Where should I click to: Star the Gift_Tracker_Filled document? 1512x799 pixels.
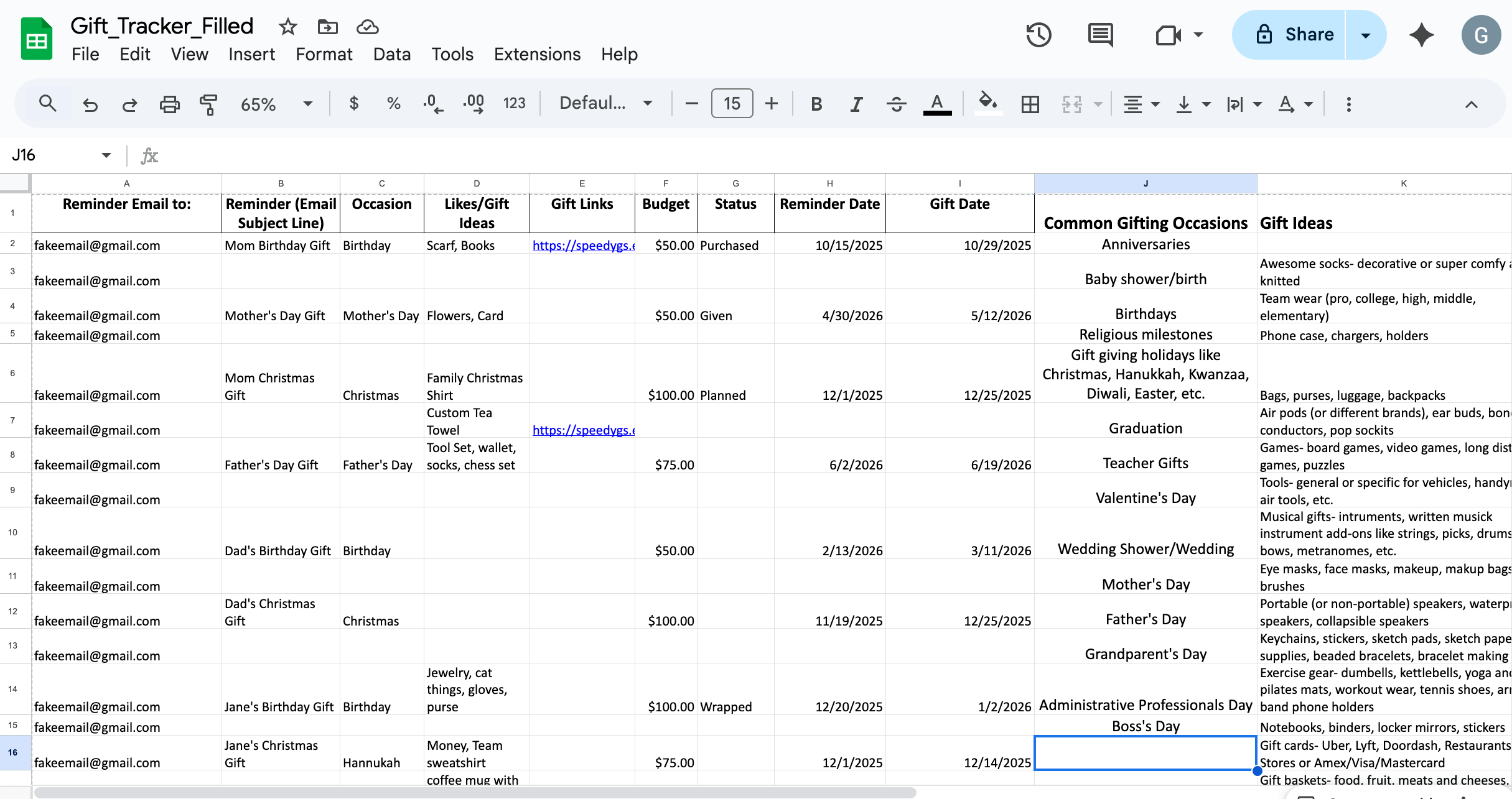[x=287, y=27]
